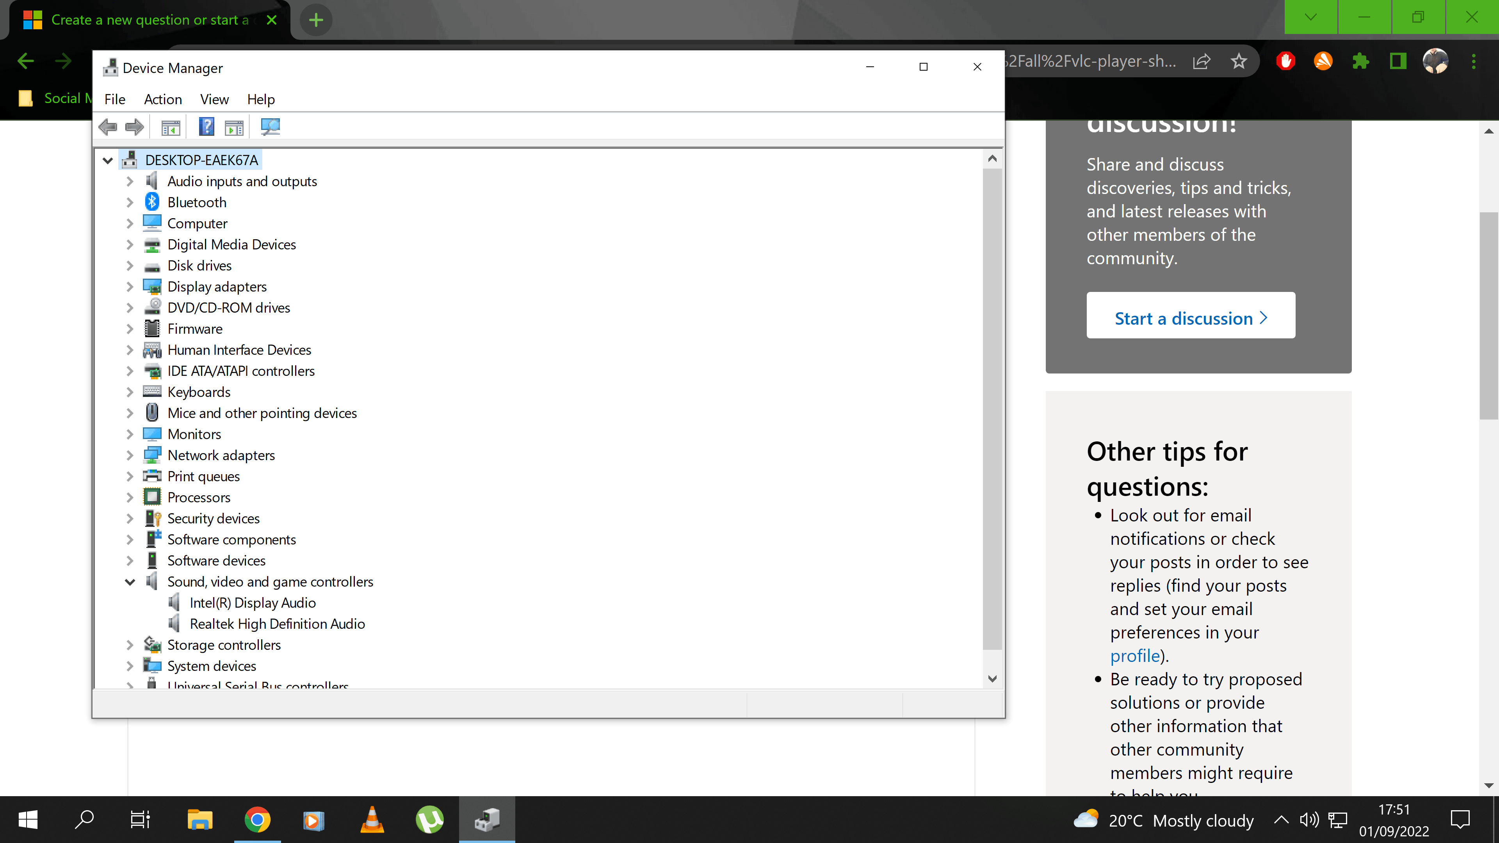Expand the Display adapters node

click(x=130, y=287)
